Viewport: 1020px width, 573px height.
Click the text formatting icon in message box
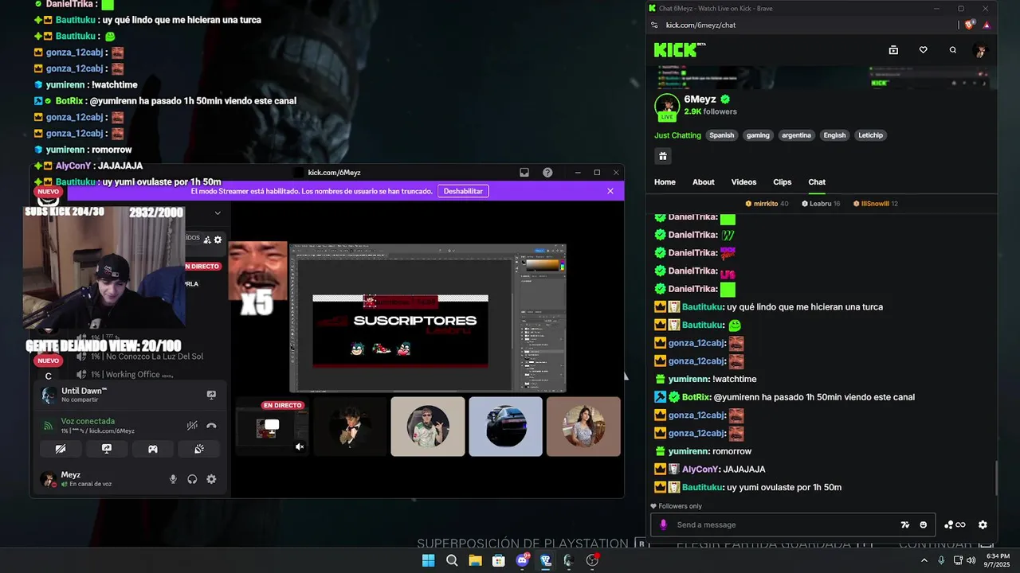[904, 524]
